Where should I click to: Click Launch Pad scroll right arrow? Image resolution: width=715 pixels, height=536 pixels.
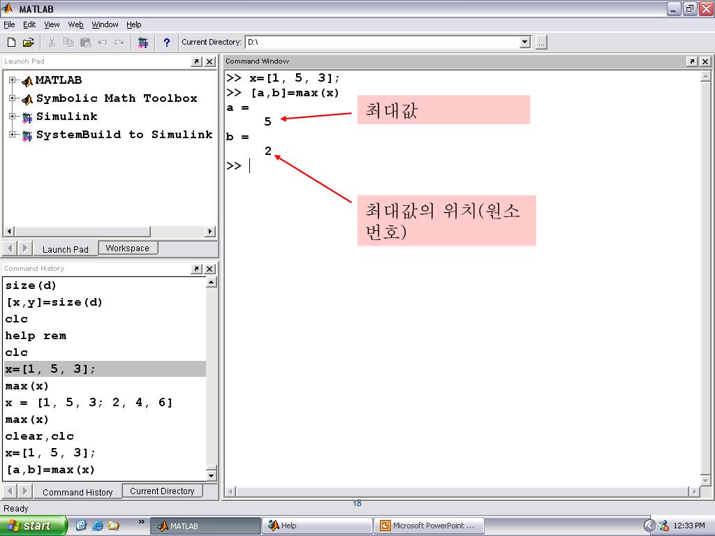point(209,231)
